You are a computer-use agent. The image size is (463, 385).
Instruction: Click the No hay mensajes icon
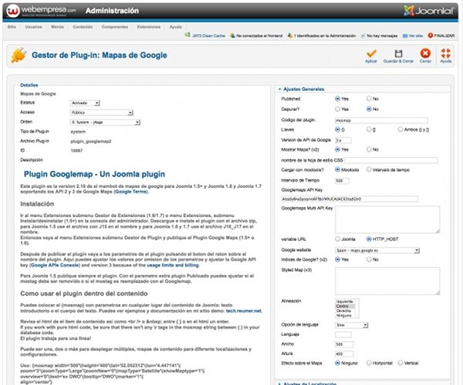tap(363, 35)
